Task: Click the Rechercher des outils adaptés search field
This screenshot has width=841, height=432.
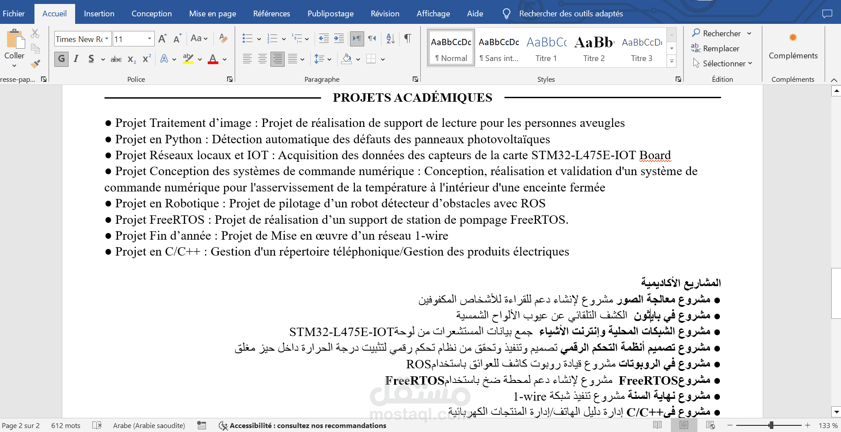Action: tap(571, 14)
